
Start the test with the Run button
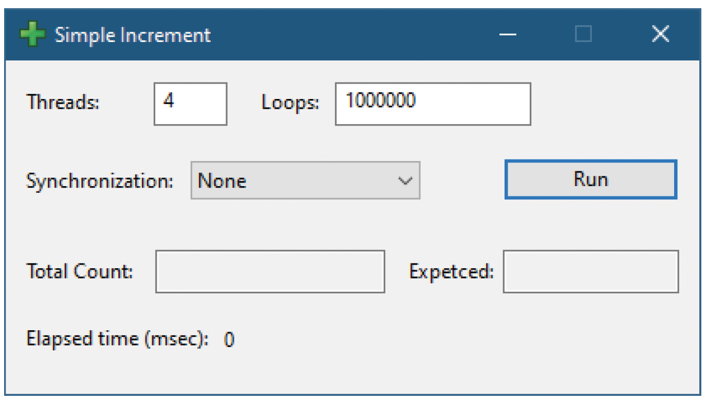[x=591, y=179]
